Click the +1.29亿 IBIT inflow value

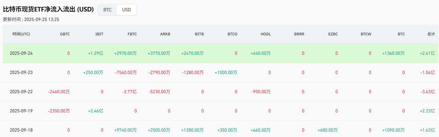(96, 53)
